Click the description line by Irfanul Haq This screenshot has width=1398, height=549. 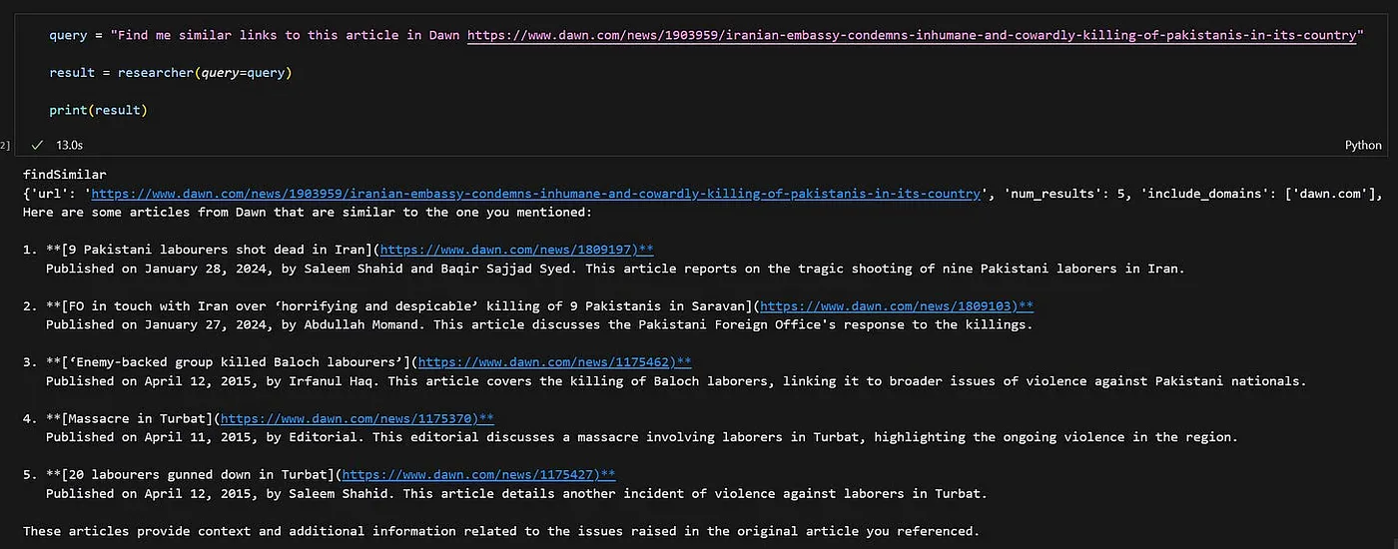(x=676, y=381)
